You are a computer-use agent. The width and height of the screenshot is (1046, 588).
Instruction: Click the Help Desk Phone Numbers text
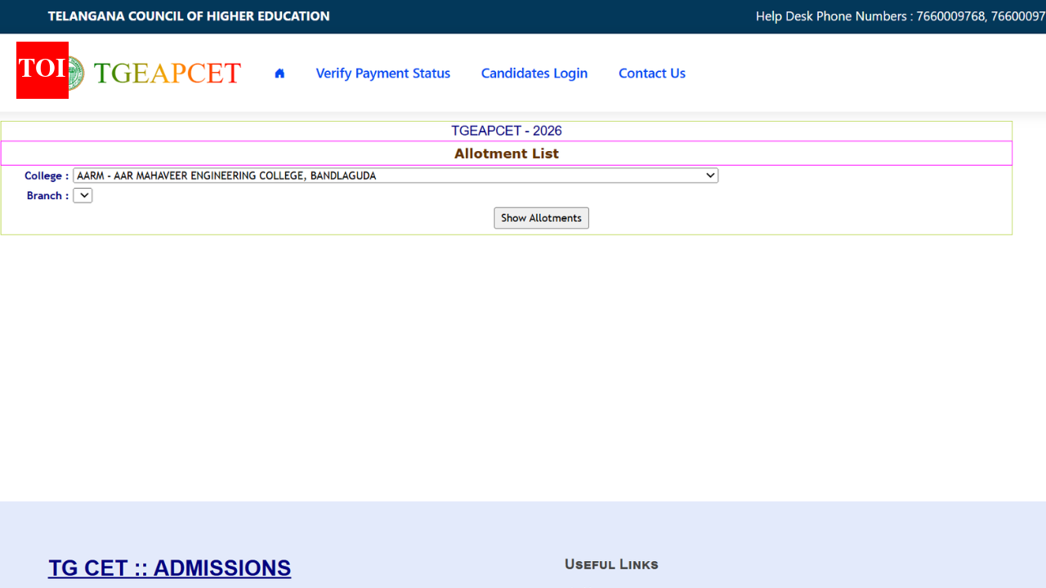[x=901, y=16]
